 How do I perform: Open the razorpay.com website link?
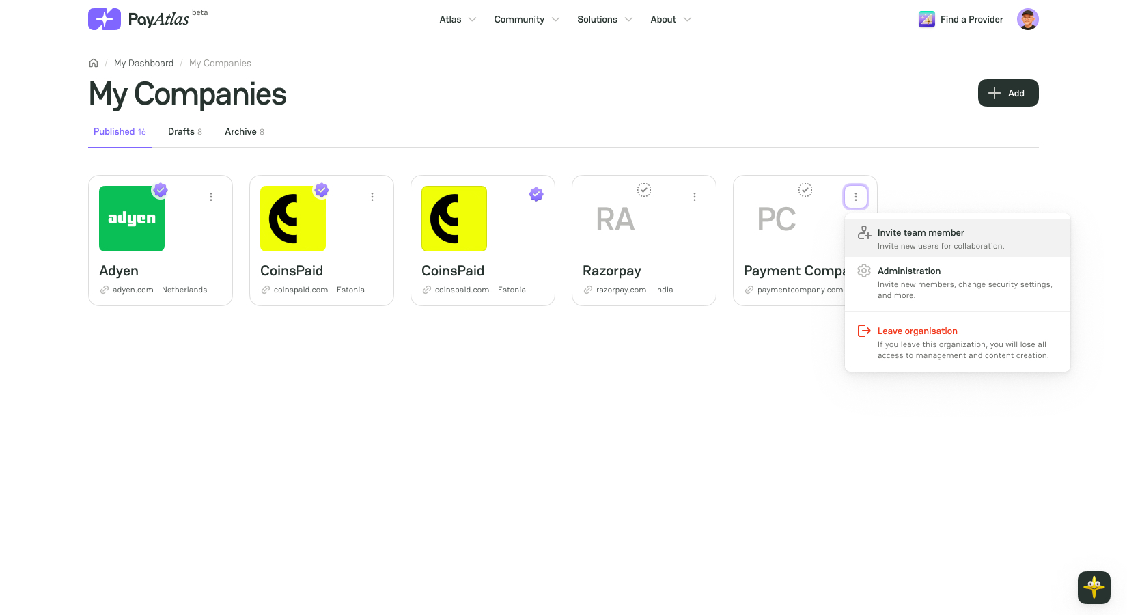(621, 290)
